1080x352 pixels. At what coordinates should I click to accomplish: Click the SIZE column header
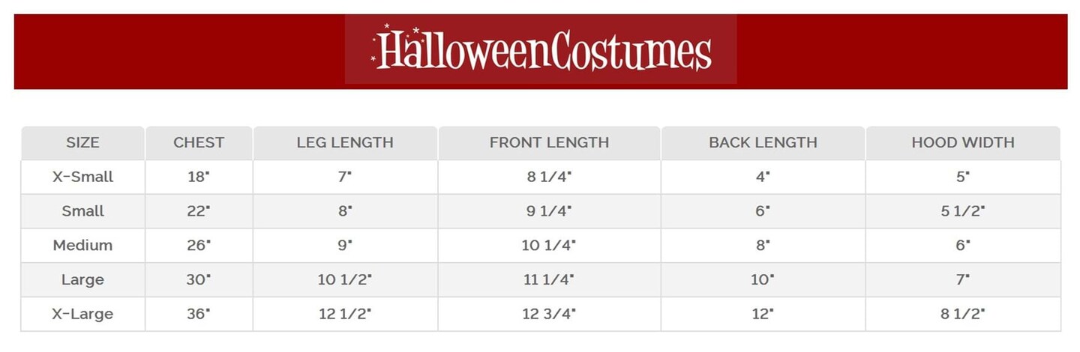coord(82,142)
